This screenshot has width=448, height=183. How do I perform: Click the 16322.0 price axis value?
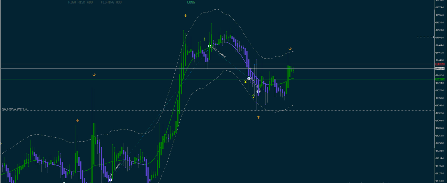click(x=439, y=113)
